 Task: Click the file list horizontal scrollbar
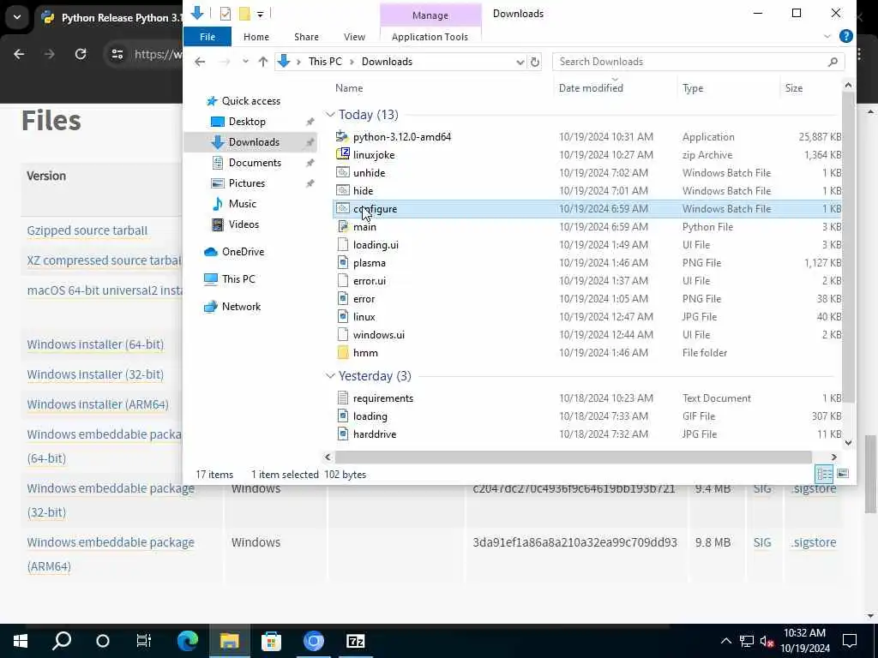pyautogui.click(x=574, y=458)
